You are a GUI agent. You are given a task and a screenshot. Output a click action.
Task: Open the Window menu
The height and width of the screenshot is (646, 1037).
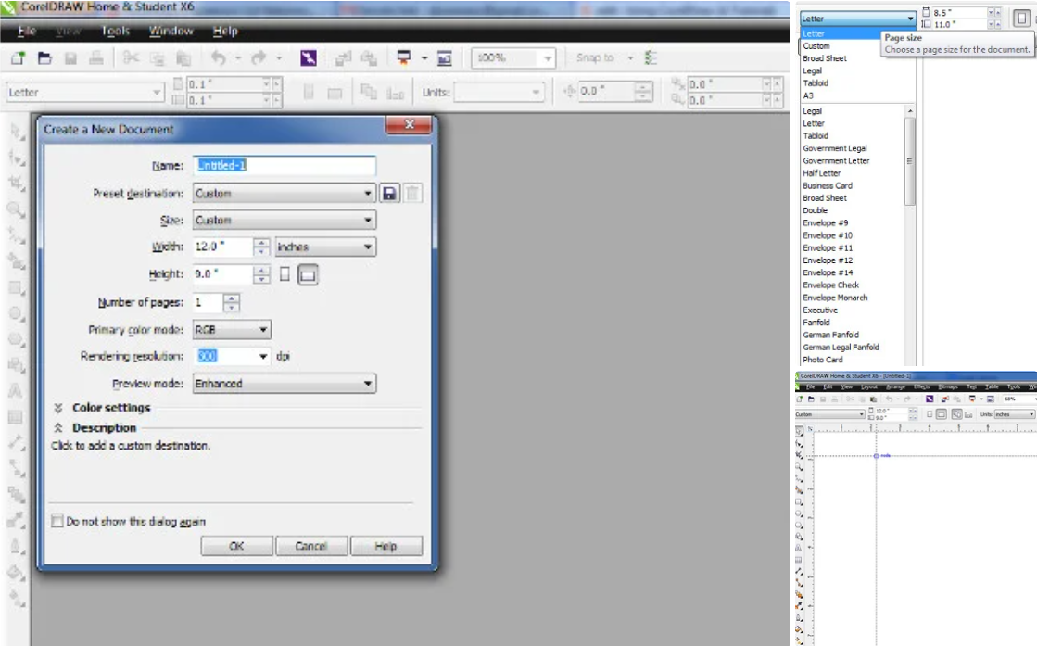coord(171,31)
